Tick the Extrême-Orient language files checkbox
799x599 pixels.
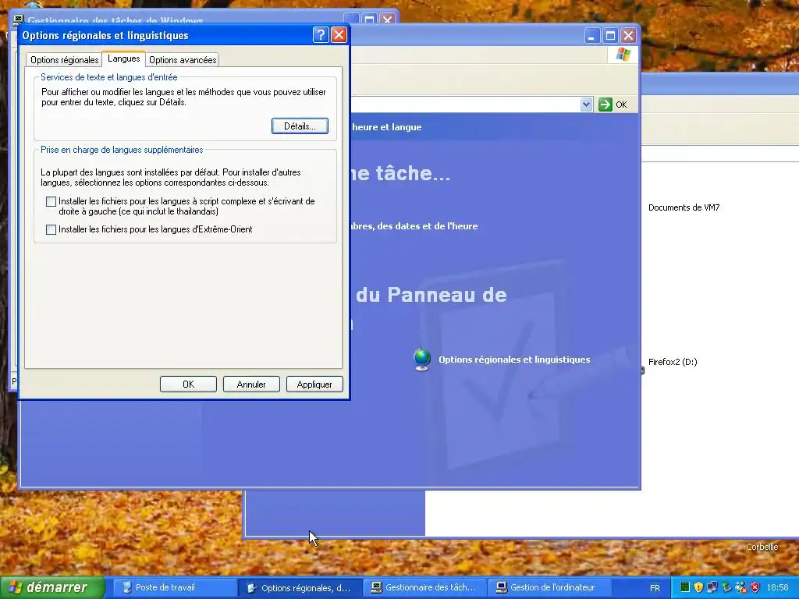pos(51,230)
